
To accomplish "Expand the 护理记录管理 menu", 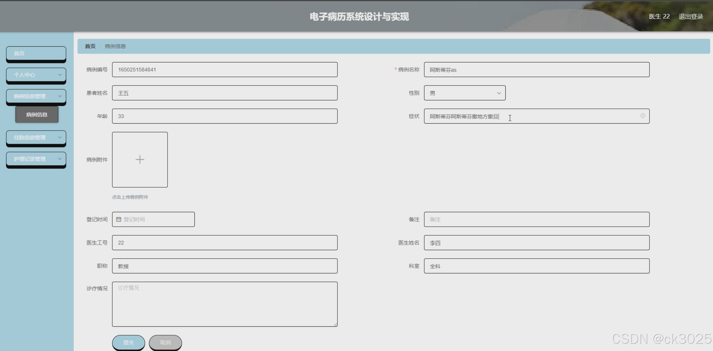I will coord(36,159).
